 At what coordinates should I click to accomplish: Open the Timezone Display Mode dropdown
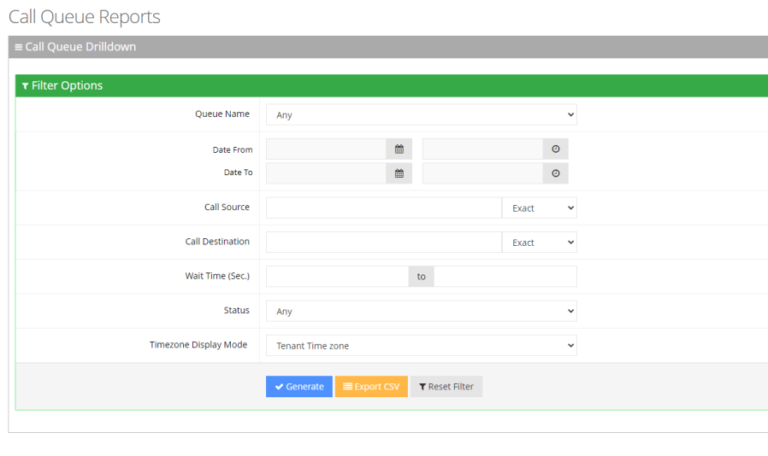(x=421, y=346)
